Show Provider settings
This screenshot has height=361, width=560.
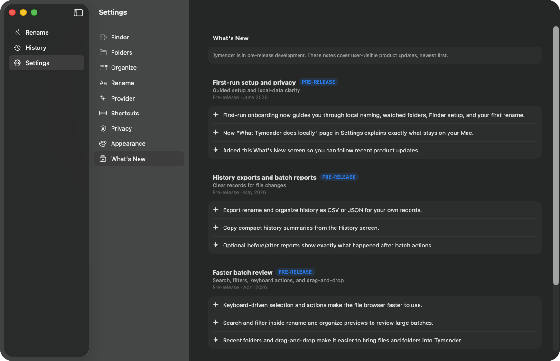139,98
